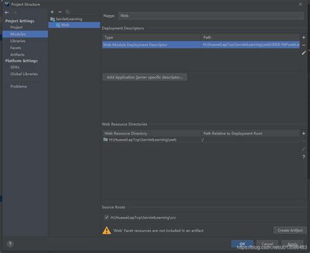Screen dimensions: 310x253
Task: Add a deployment descriptor with the plus icon
Action: pos(303,37)
